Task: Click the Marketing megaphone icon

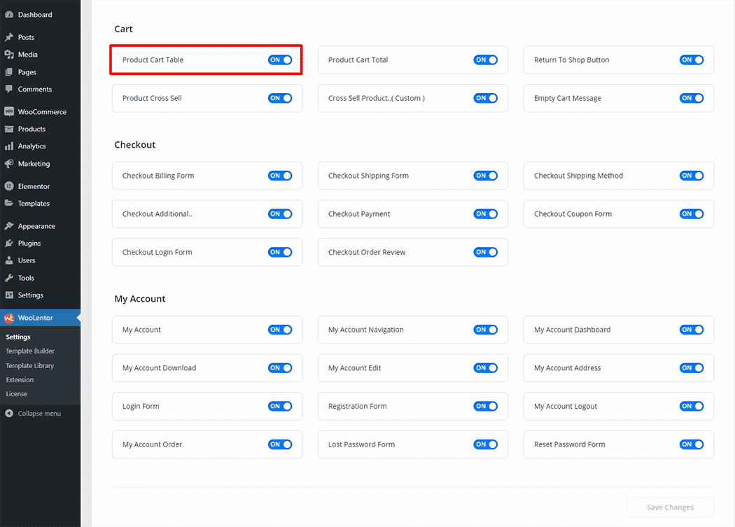Action: [x=9, y=164]
